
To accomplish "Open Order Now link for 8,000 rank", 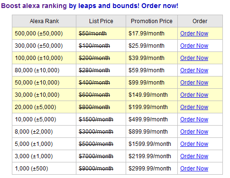I will [x=194, y=132].
